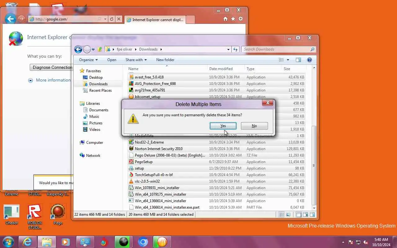The image size is (397, 248).
Task: Open the Videos library
Action: [95, 130]
